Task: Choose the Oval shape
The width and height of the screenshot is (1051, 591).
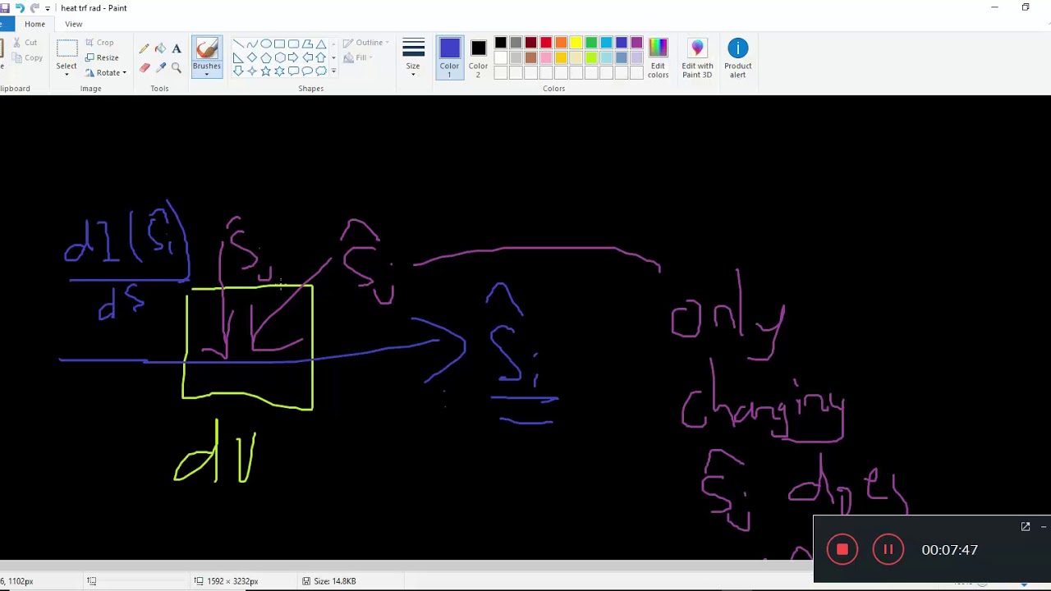Action: tap(266, 44)
